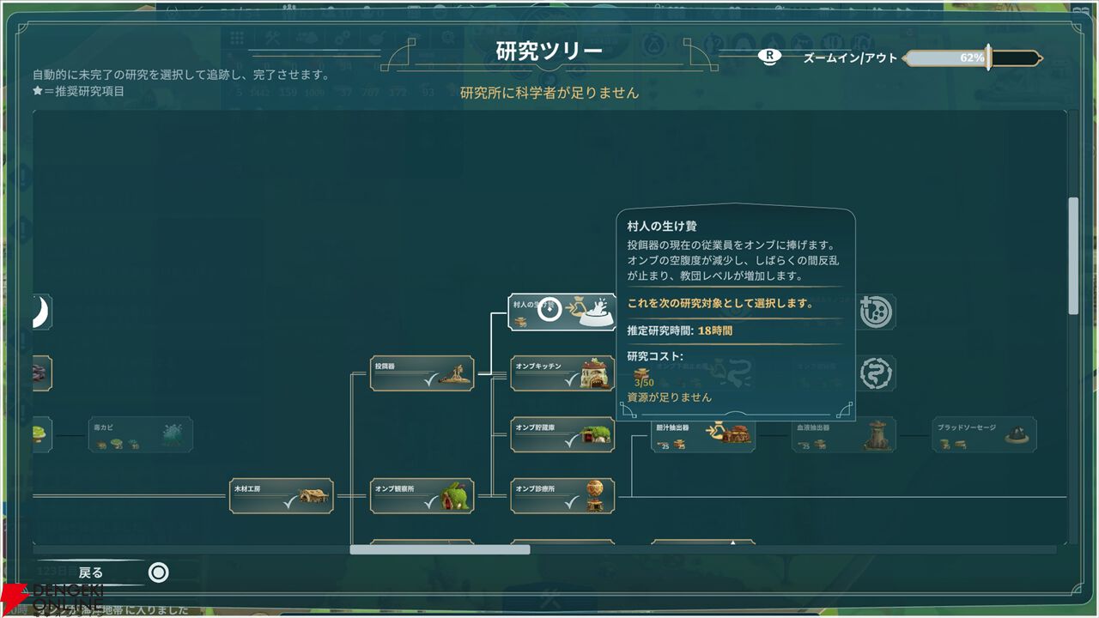Select the 村人の生け贄 research node

coord(562,312)
